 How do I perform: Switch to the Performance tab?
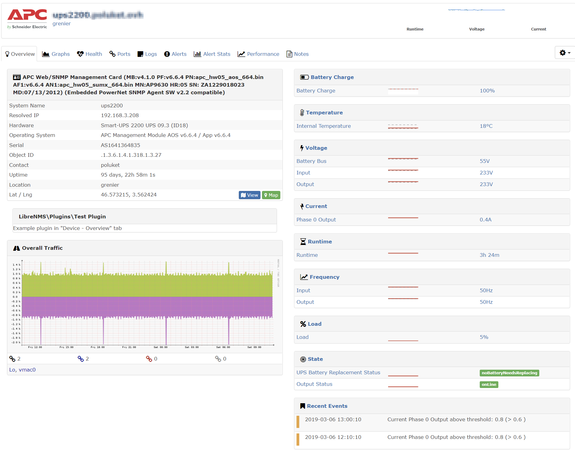259,54
